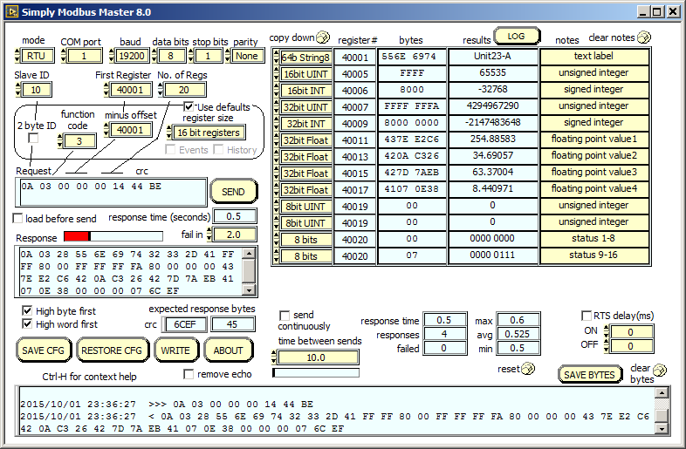Image resolution: width=686 pixels, height=449 pixels.
Task: Click the Slave ID stepper arrows
Action: [17, 90]
